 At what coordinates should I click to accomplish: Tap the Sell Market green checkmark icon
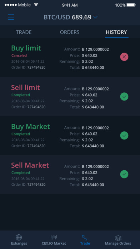pos(124,174)
